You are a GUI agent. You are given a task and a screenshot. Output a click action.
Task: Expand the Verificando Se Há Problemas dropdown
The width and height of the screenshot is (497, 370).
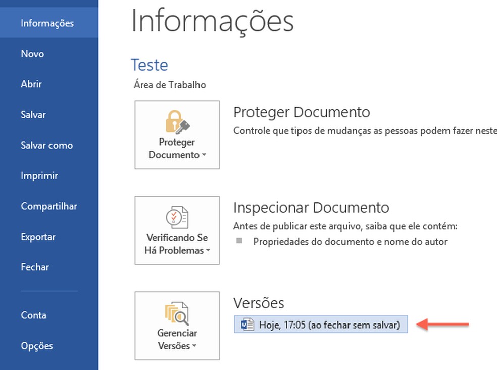208,251
